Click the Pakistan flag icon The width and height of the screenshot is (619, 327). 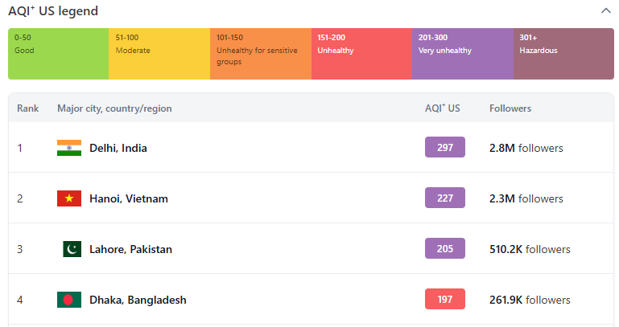pyautogui.click(x=72, y=249)
